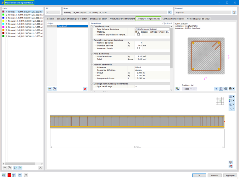Click the cloud view icon in bottom toolbar
The image size is (239, 179).
(20, 175)
